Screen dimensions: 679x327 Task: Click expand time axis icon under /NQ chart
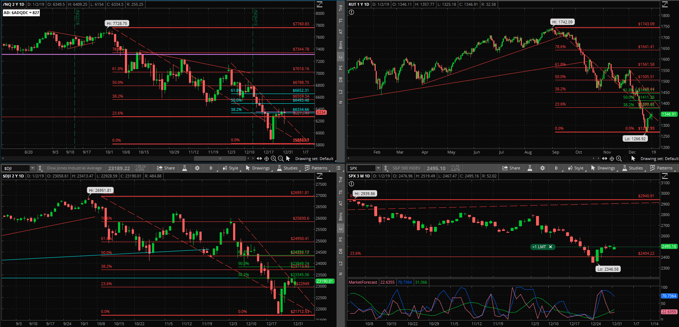click(x=259, y=159)
